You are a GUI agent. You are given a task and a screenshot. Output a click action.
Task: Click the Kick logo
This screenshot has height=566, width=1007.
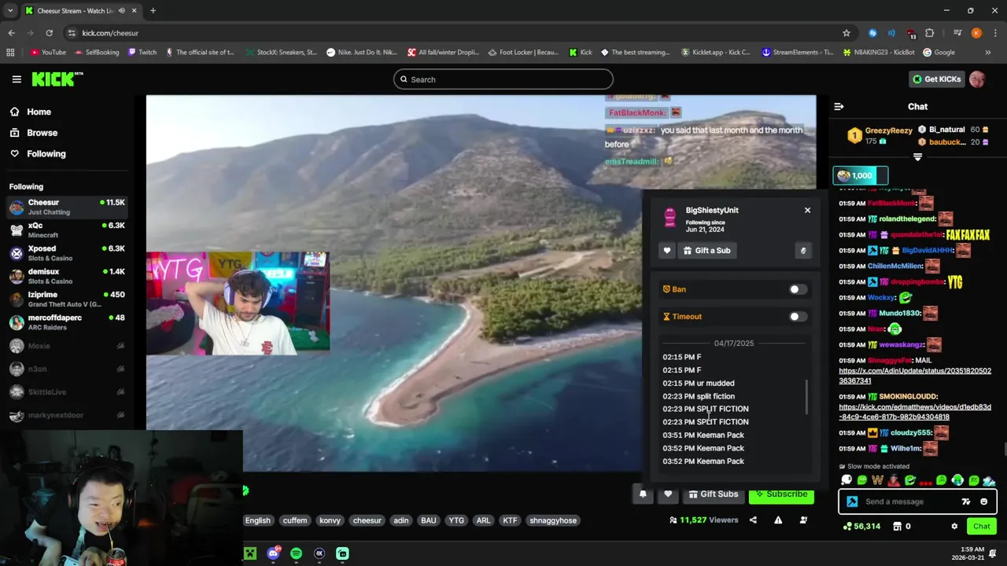point(57,79)
